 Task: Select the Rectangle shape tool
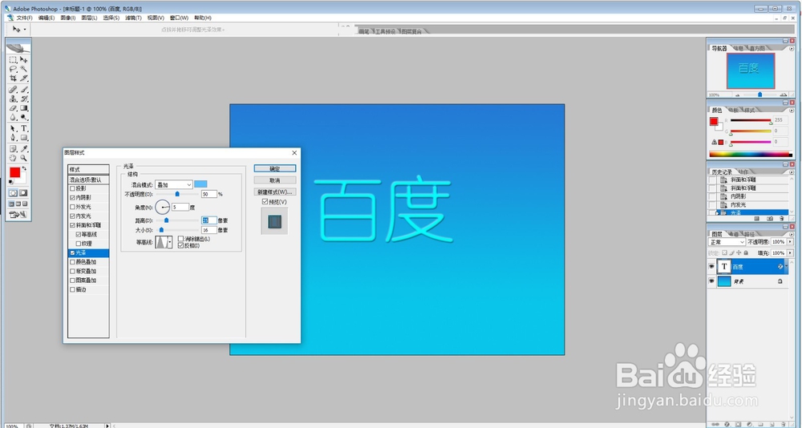[x=23, y=138]
